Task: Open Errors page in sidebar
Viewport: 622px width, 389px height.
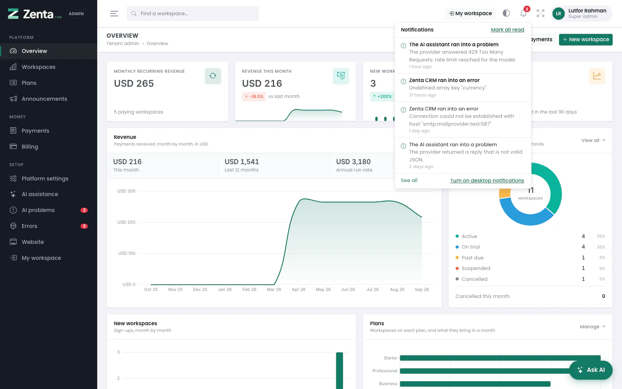Action: tap(49, 226)
